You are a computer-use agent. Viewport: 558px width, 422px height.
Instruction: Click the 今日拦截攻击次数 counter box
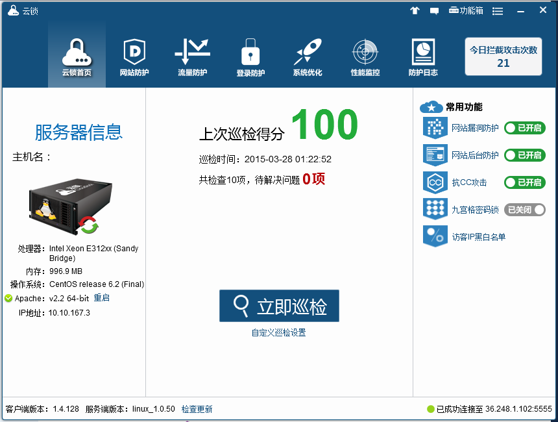(x=503, y=56)
